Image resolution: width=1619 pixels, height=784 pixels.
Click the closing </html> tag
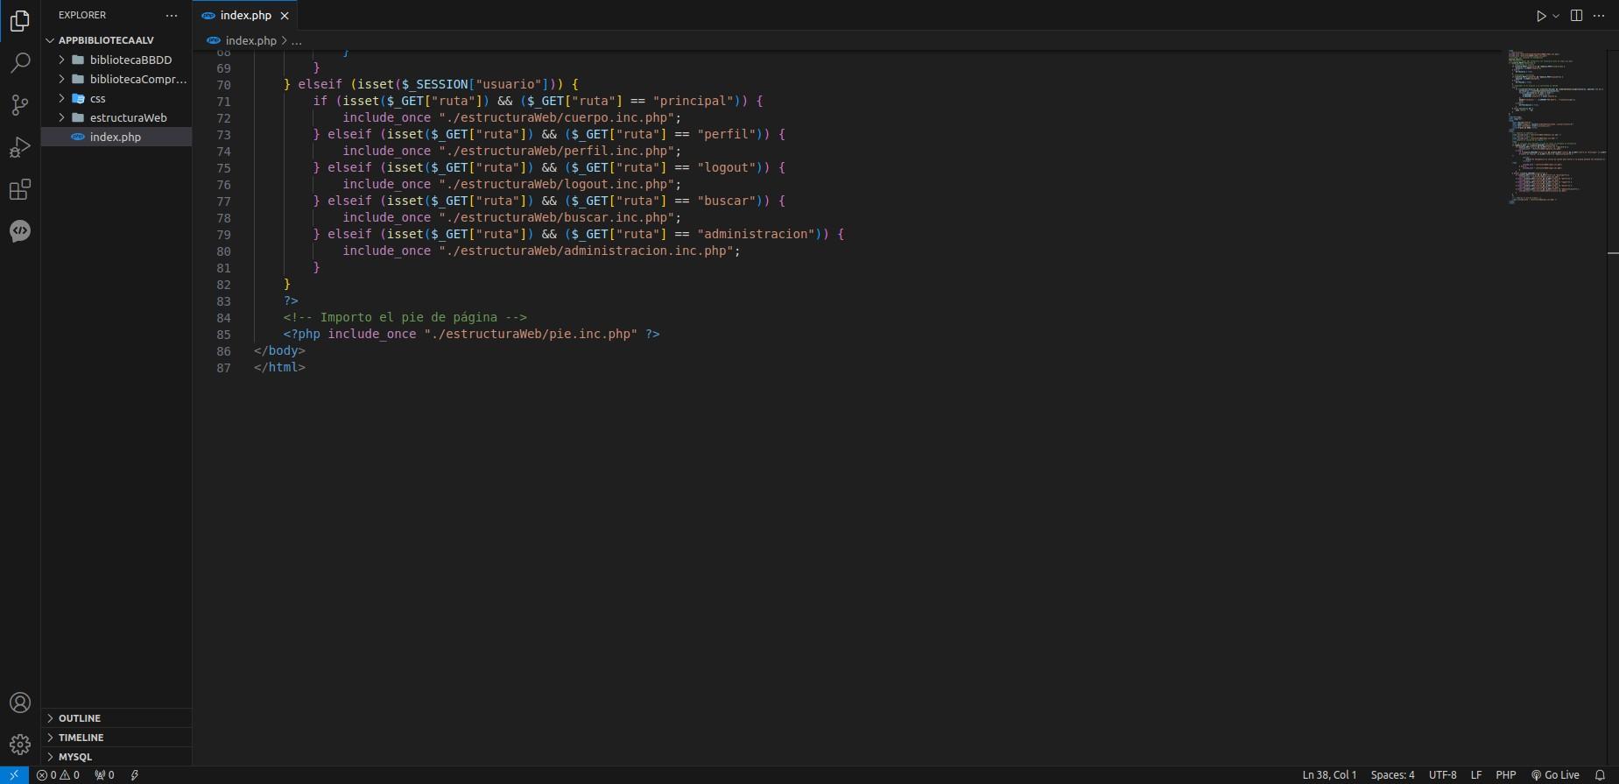279,367
